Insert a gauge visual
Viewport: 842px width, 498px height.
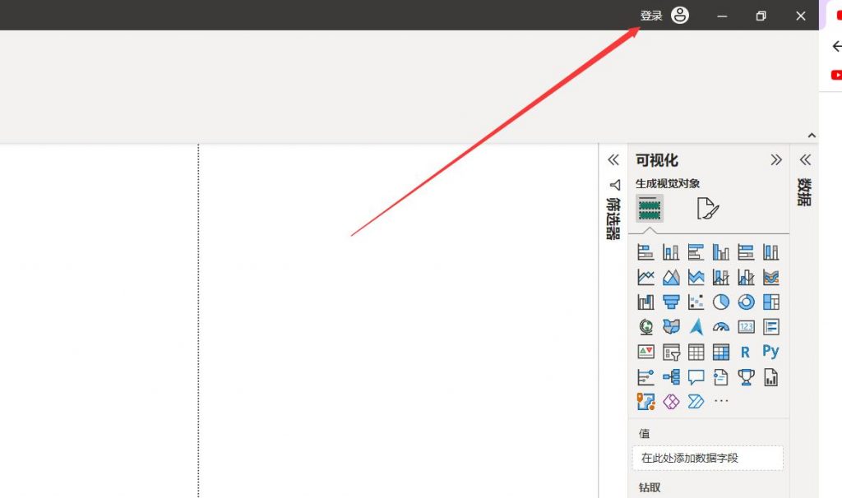(x=720, y=327)
